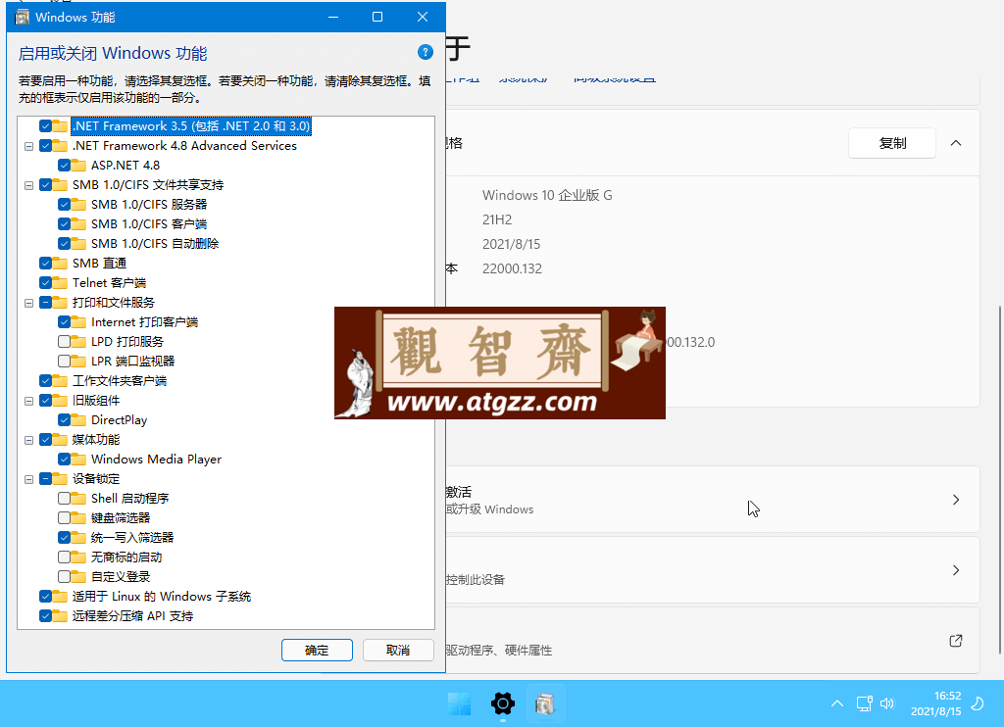
Task: Click Settings window vertical scrollbar
Action: pyautogui.click(x=999, y=480)
